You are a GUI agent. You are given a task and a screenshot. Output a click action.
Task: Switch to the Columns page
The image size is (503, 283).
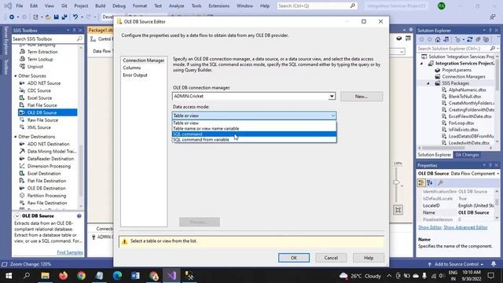(x=131, y=68)
